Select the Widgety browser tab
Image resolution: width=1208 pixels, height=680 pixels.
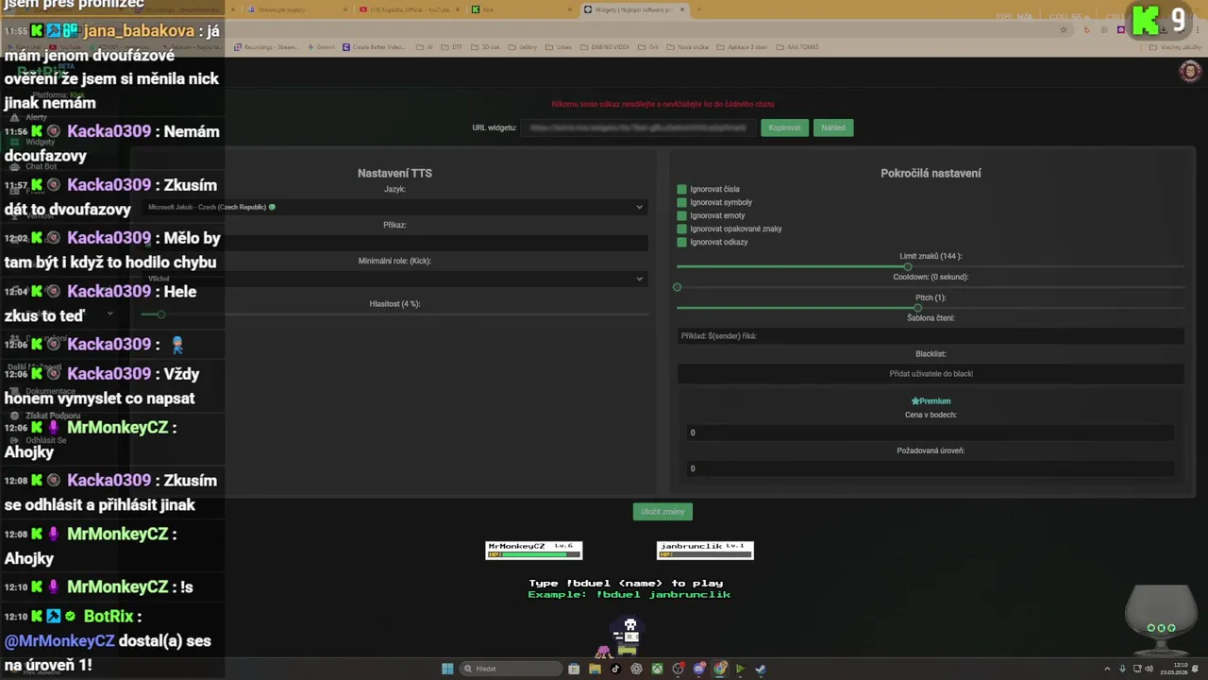(634, 9)
